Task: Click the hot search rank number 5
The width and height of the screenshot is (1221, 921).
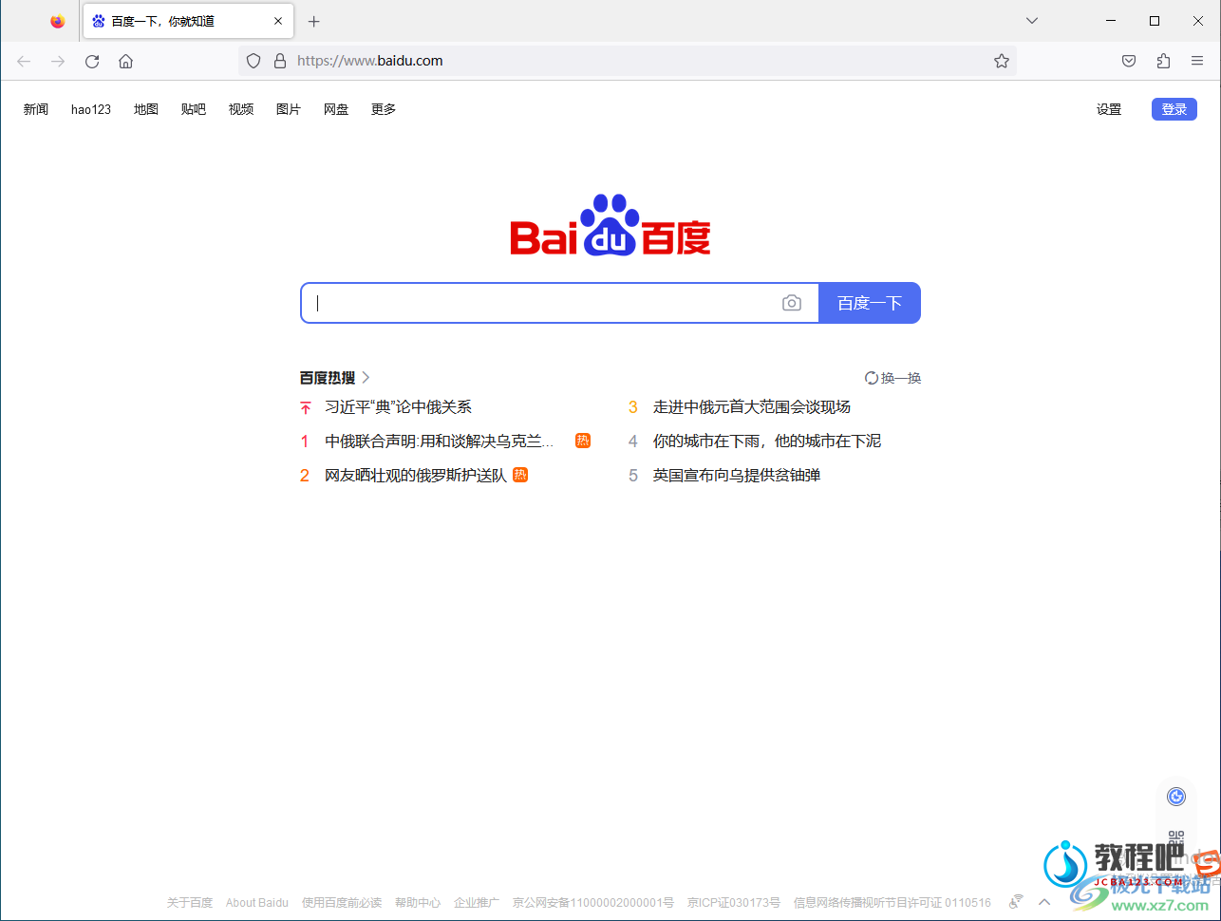Action: coord(633,476)
